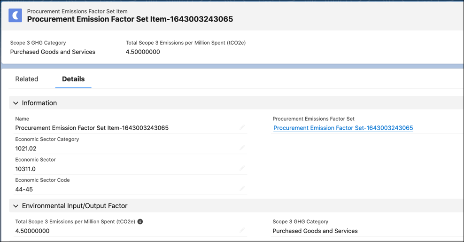
Task: Edit the Name field pencil icon
Action: [242, 127]
